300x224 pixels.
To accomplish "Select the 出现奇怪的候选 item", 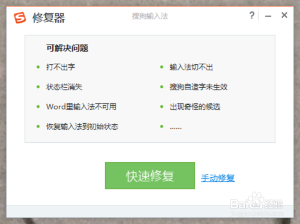I will click(195, 107).
